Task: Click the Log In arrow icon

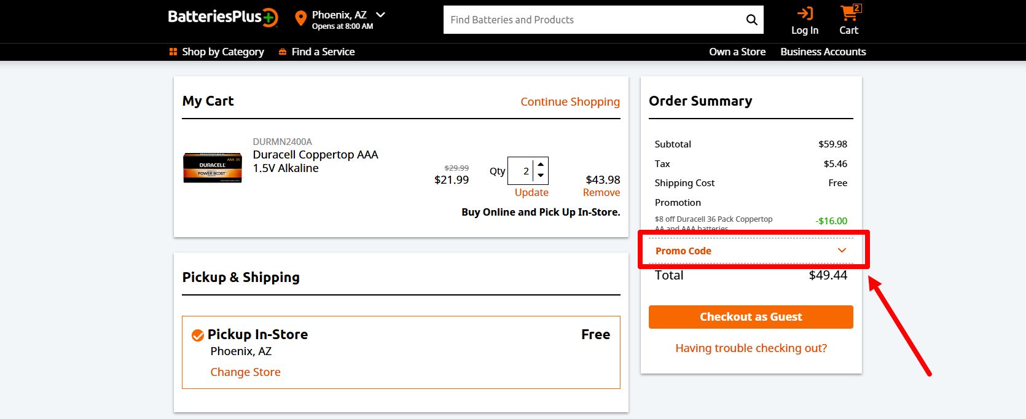Action: click(805, 12)
